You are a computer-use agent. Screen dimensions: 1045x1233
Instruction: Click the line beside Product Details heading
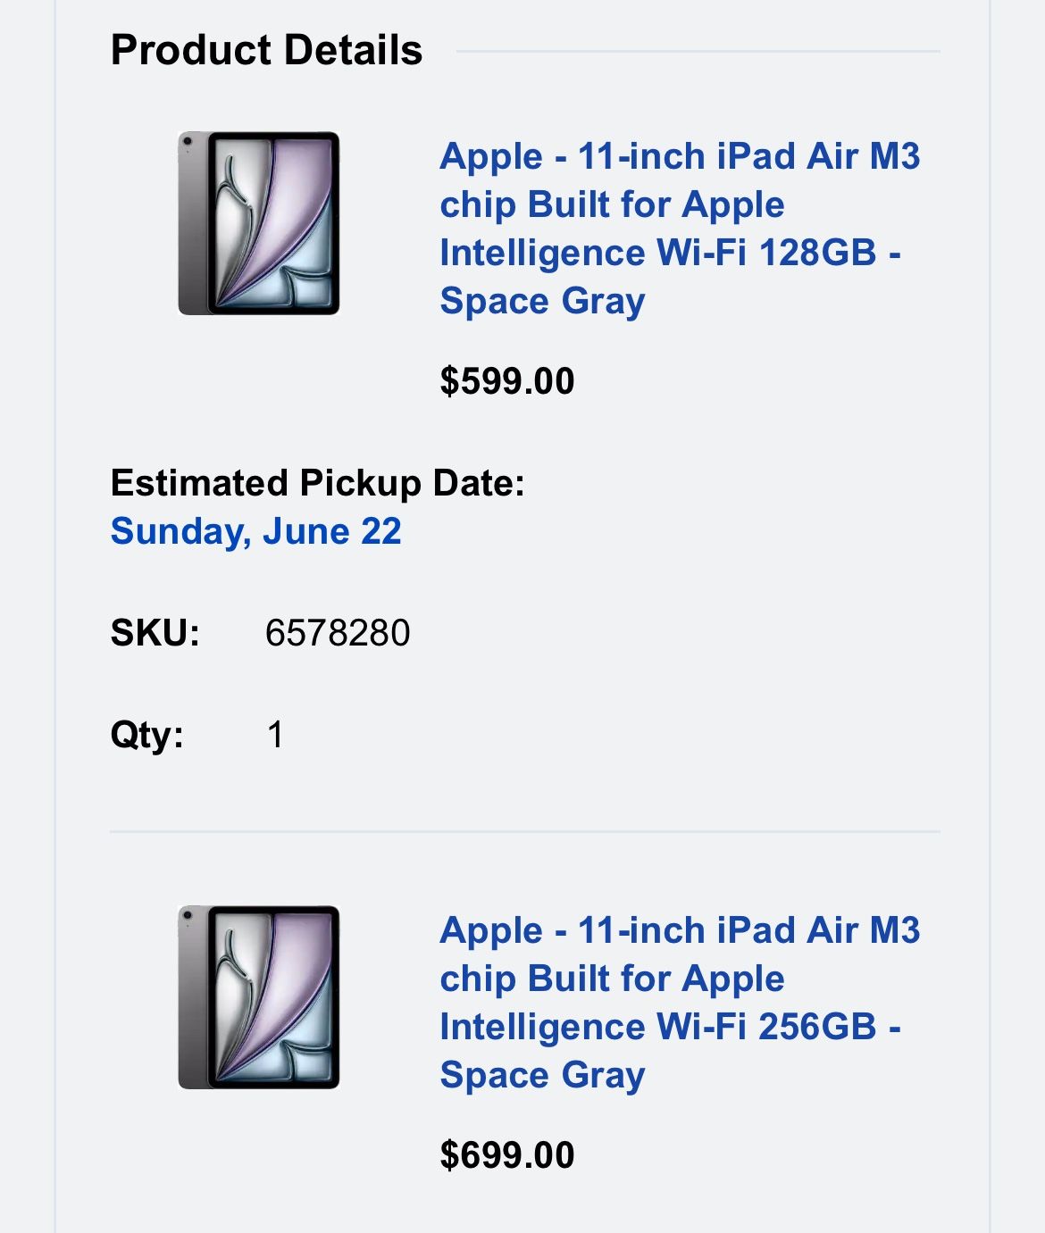[697, 51]
